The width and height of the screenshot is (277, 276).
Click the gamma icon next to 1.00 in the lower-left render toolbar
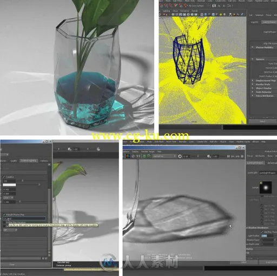click(70, 149)
